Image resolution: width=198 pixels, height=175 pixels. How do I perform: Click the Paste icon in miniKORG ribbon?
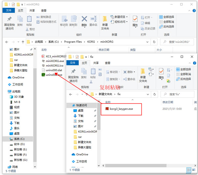click(x=29, y=19)
